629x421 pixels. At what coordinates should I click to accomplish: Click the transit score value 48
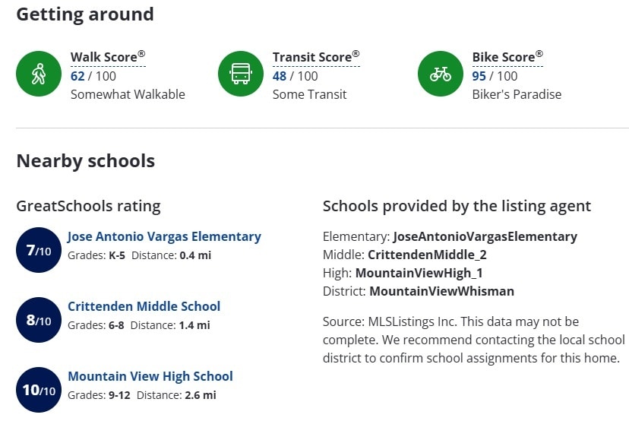(280, 76)
